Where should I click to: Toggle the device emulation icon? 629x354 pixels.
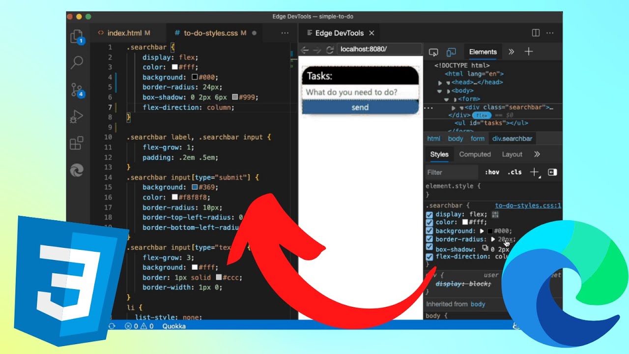click(x=451, y=52)
